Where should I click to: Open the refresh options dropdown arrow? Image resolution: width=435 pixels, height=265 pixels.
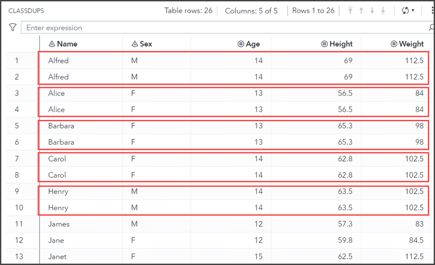[413, 10]
